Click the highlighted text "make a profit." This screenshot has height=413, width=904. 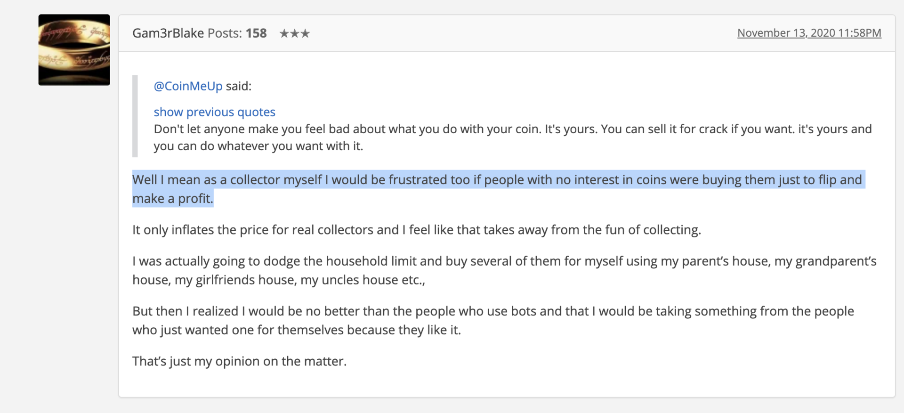(173, 199)
